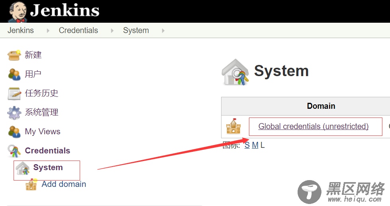This screenshot has height=206, width=390.
Task: Click the System page heading text
Action: pos(281,71)
